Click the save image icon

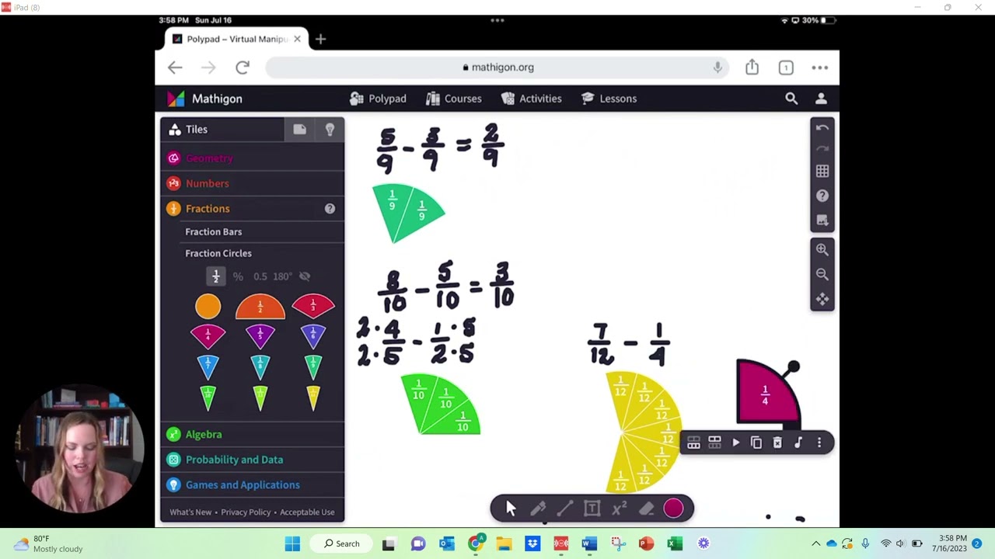point(822,220)
